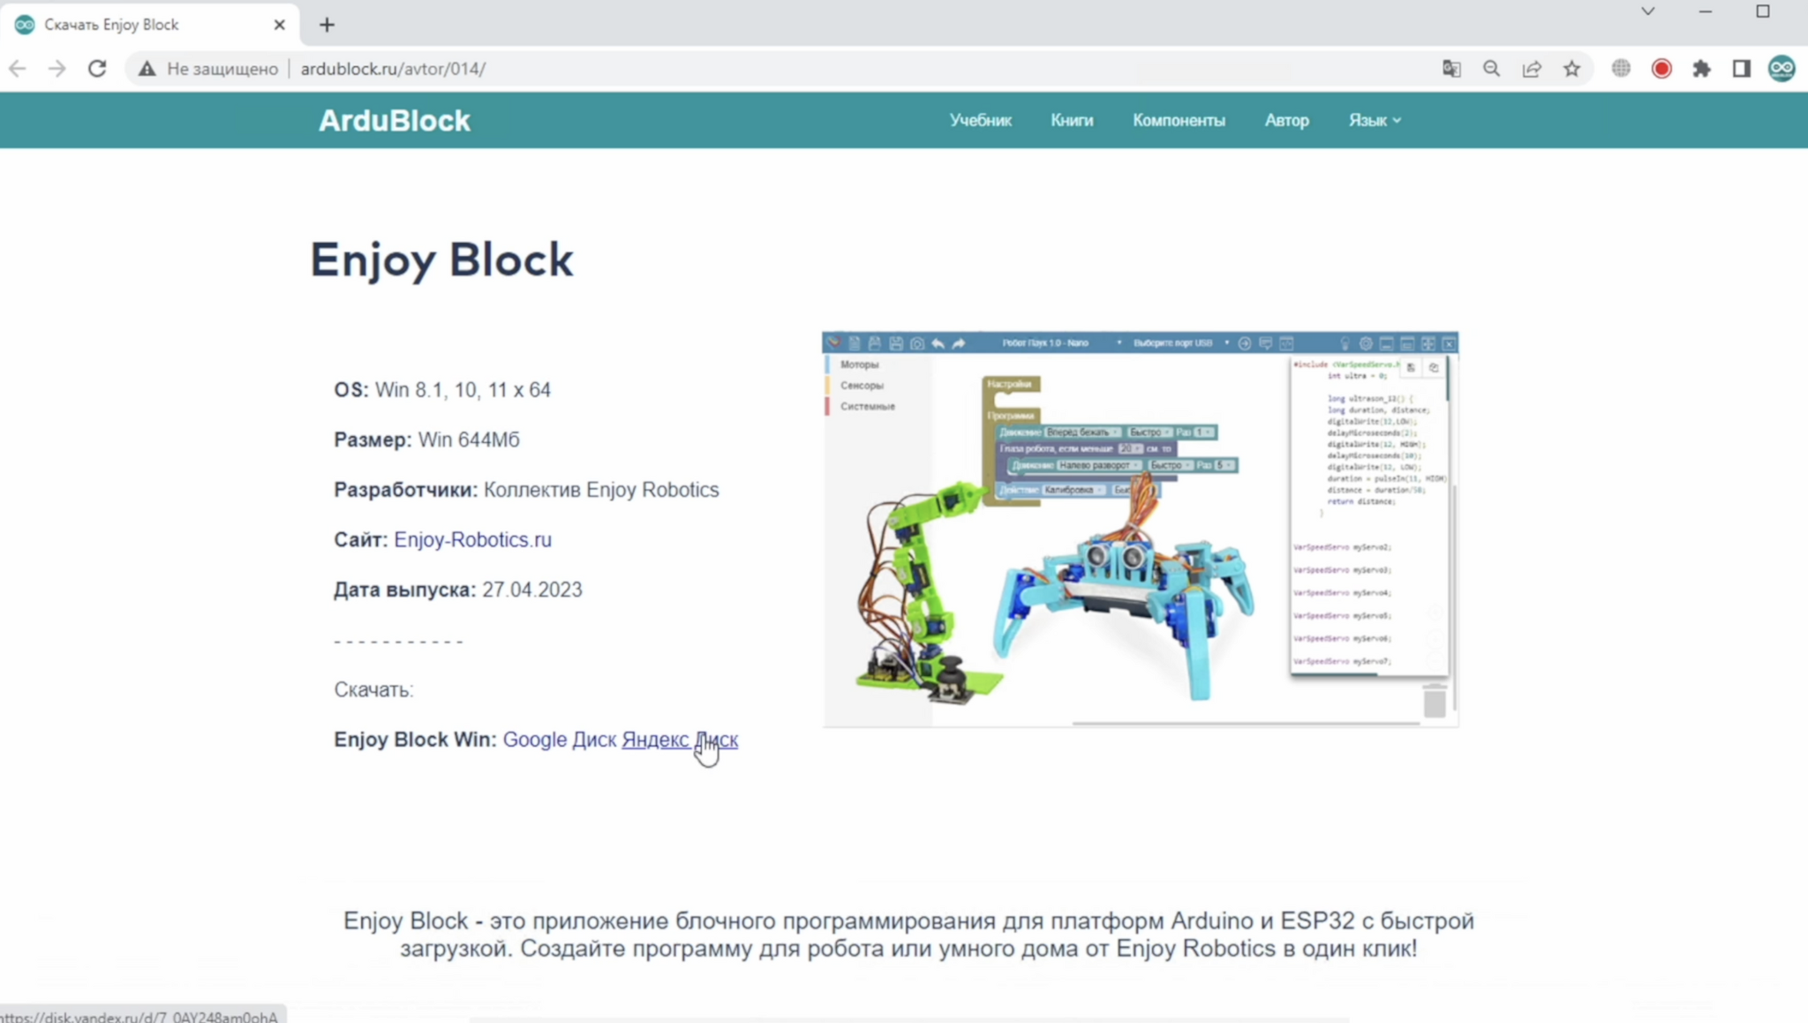
Task: Close the 'Скачать Enjoy Block' tab
Action: pos(280,25)
